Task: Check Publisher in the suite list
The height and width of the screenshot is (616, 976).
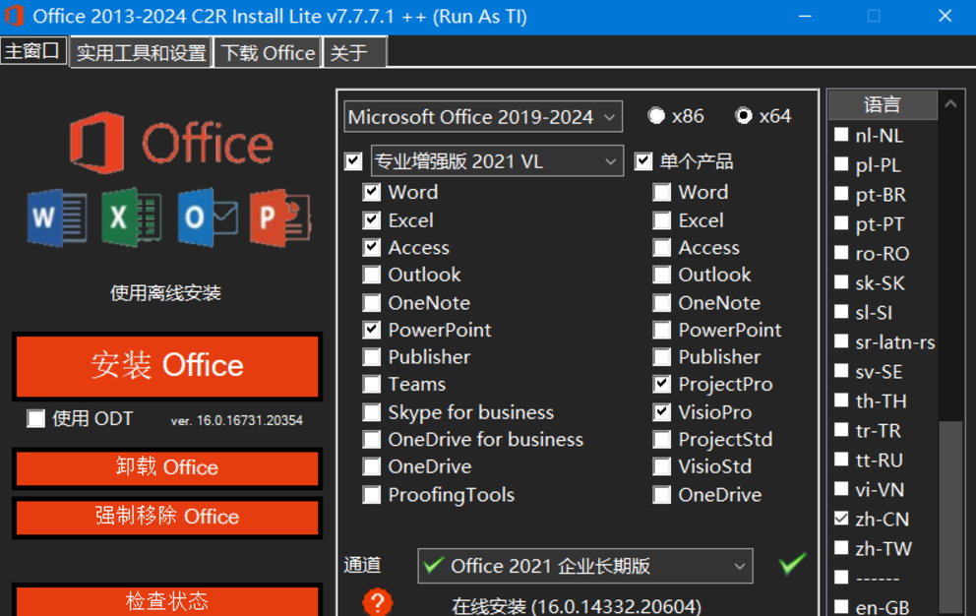Action: (372, 357)
